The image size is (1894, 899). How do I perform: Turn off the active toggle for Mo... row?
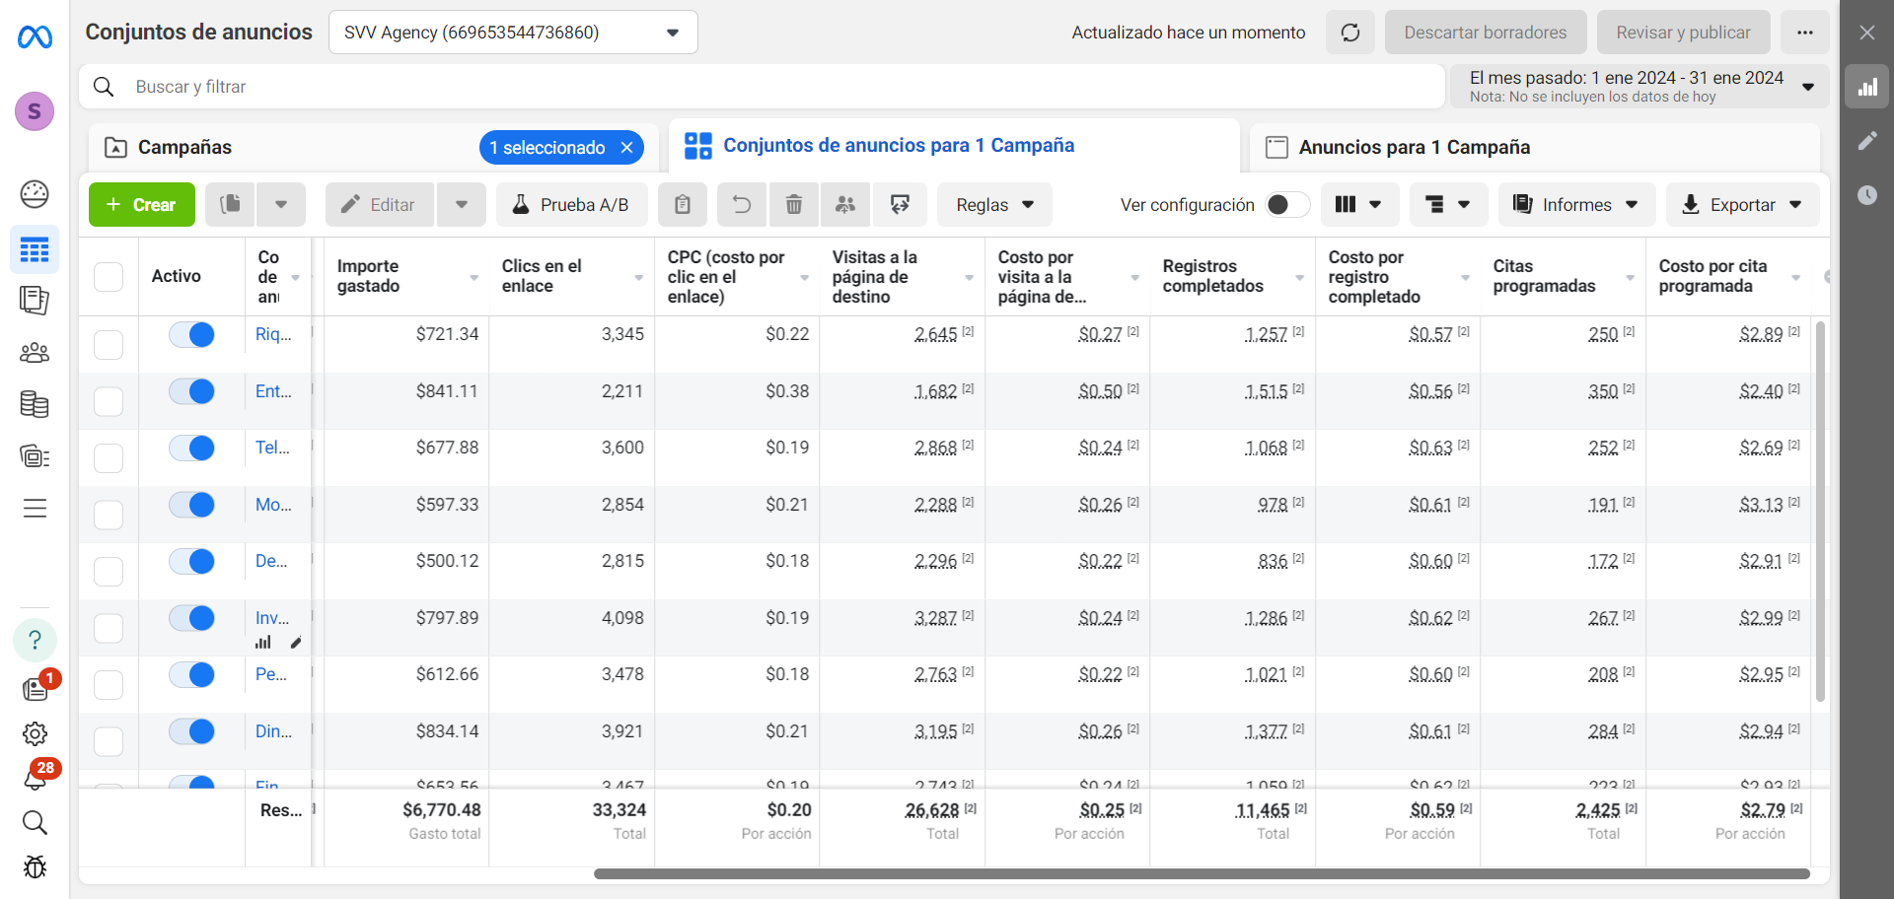tap(192, 506)
